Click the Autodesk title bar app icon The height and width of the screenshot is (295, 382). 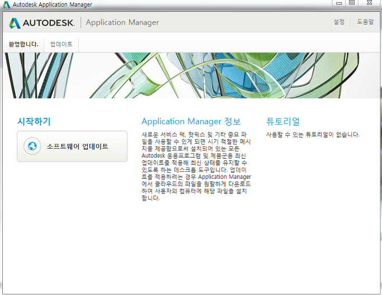coord(6,4)
